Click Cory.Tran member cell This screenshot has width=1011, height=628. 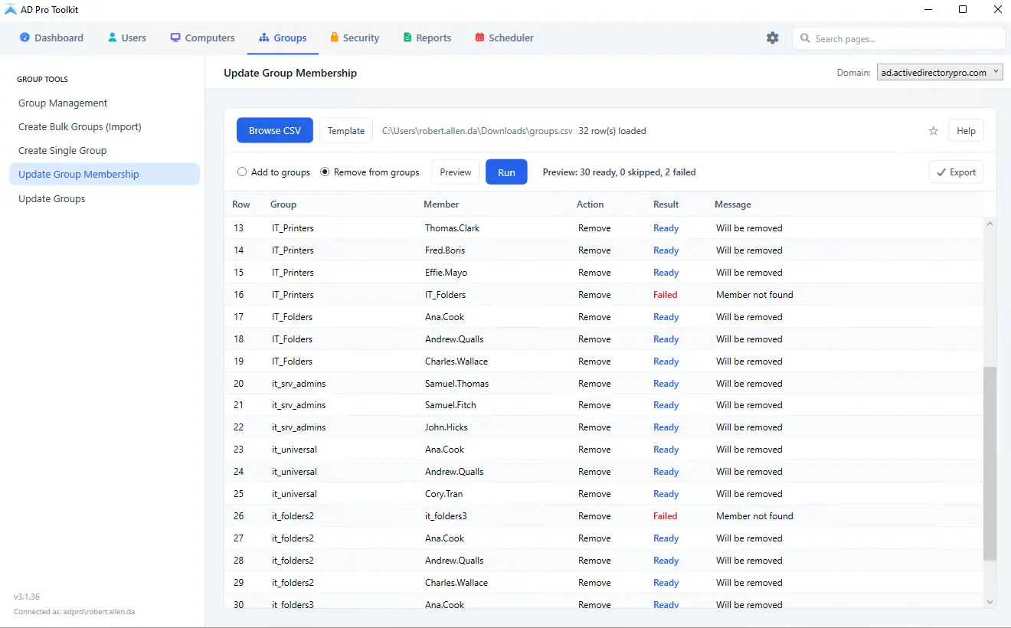coord(444,494)
